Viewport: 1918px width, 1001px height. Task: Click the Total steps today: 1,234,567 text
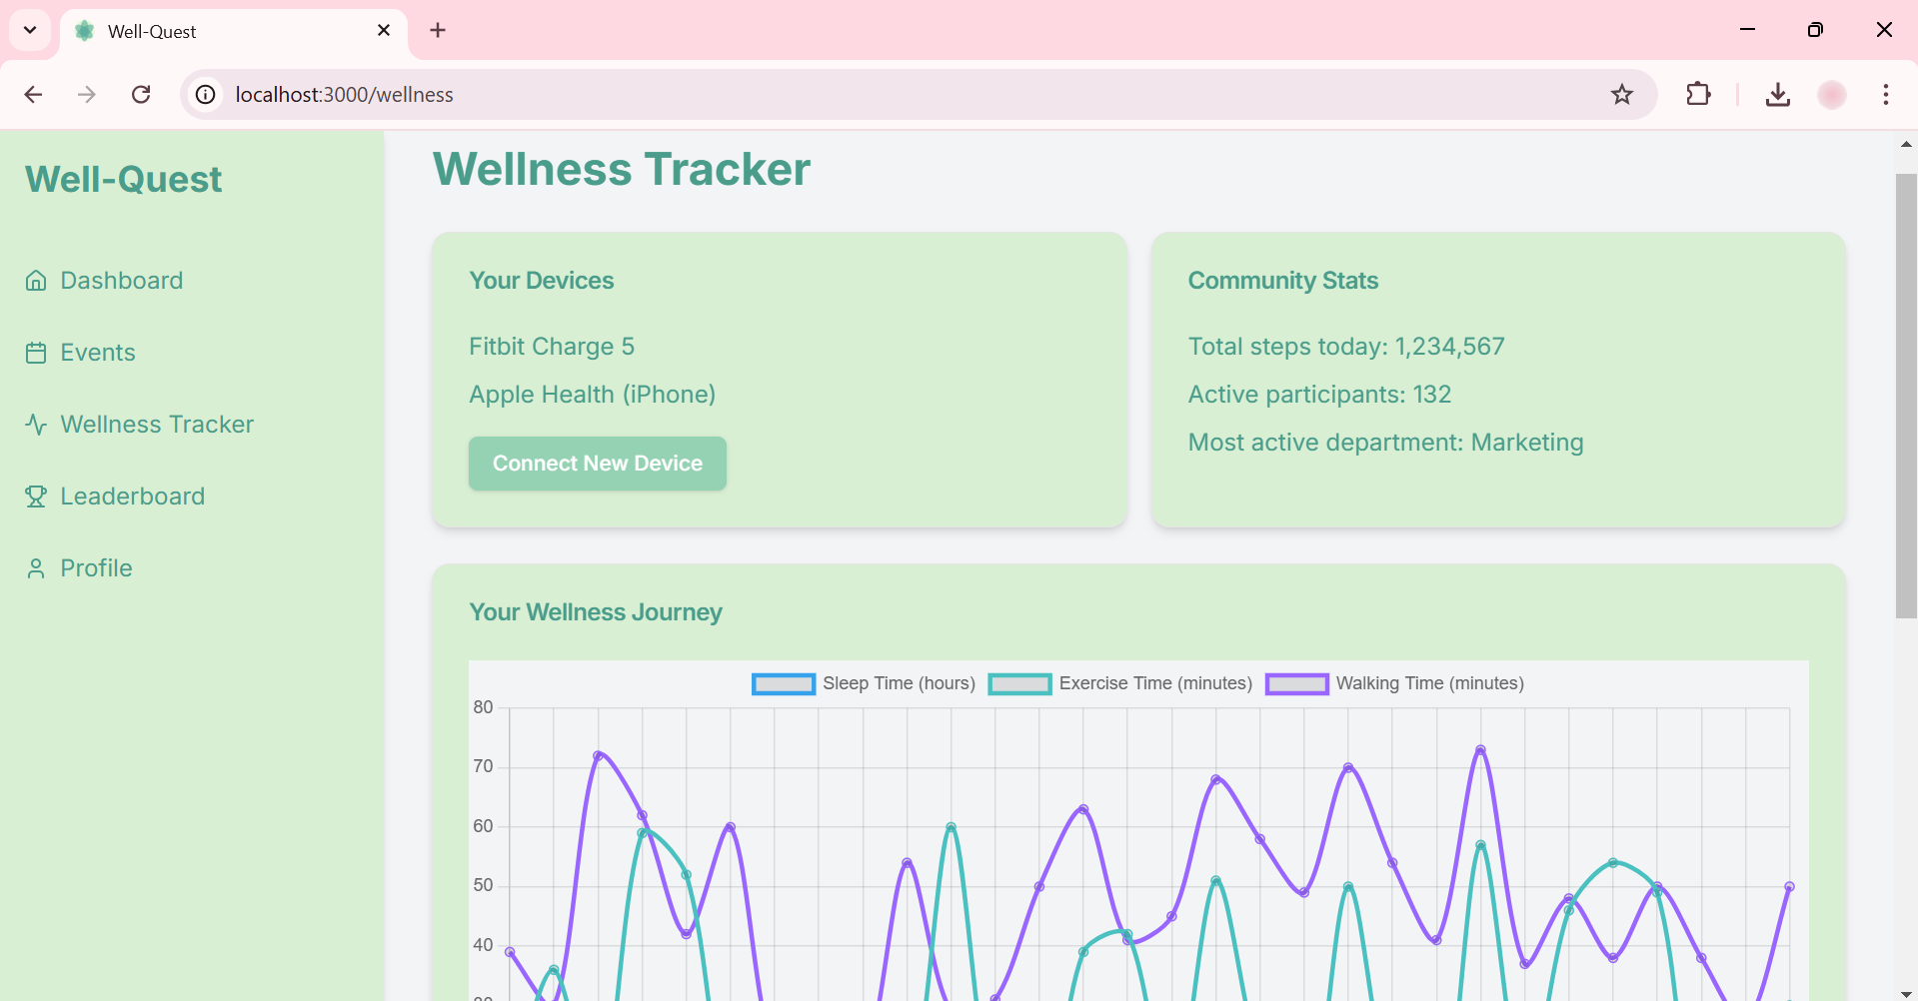(x=1346, y=347)
